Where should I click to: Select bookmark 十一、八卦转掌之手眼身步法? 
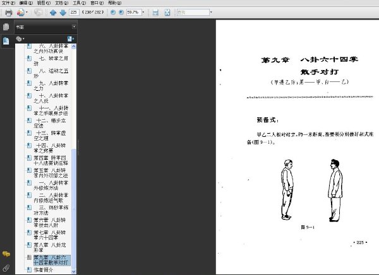coord(51,110)
